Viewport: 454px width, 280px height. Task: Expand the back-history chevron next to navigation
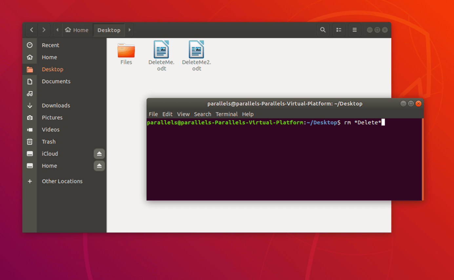[44, 30]
